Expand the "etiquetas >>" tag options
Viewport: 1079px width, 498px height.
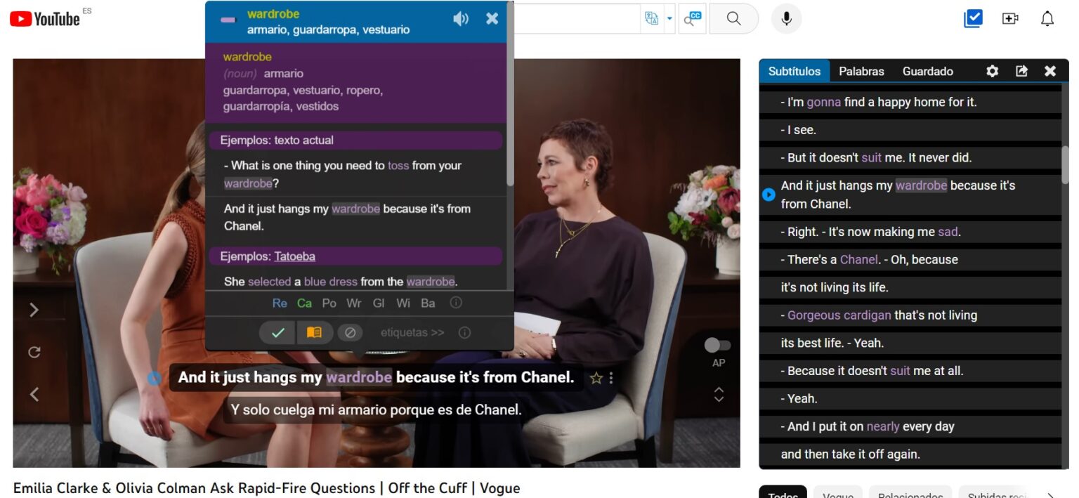click(x=411, y=332)
